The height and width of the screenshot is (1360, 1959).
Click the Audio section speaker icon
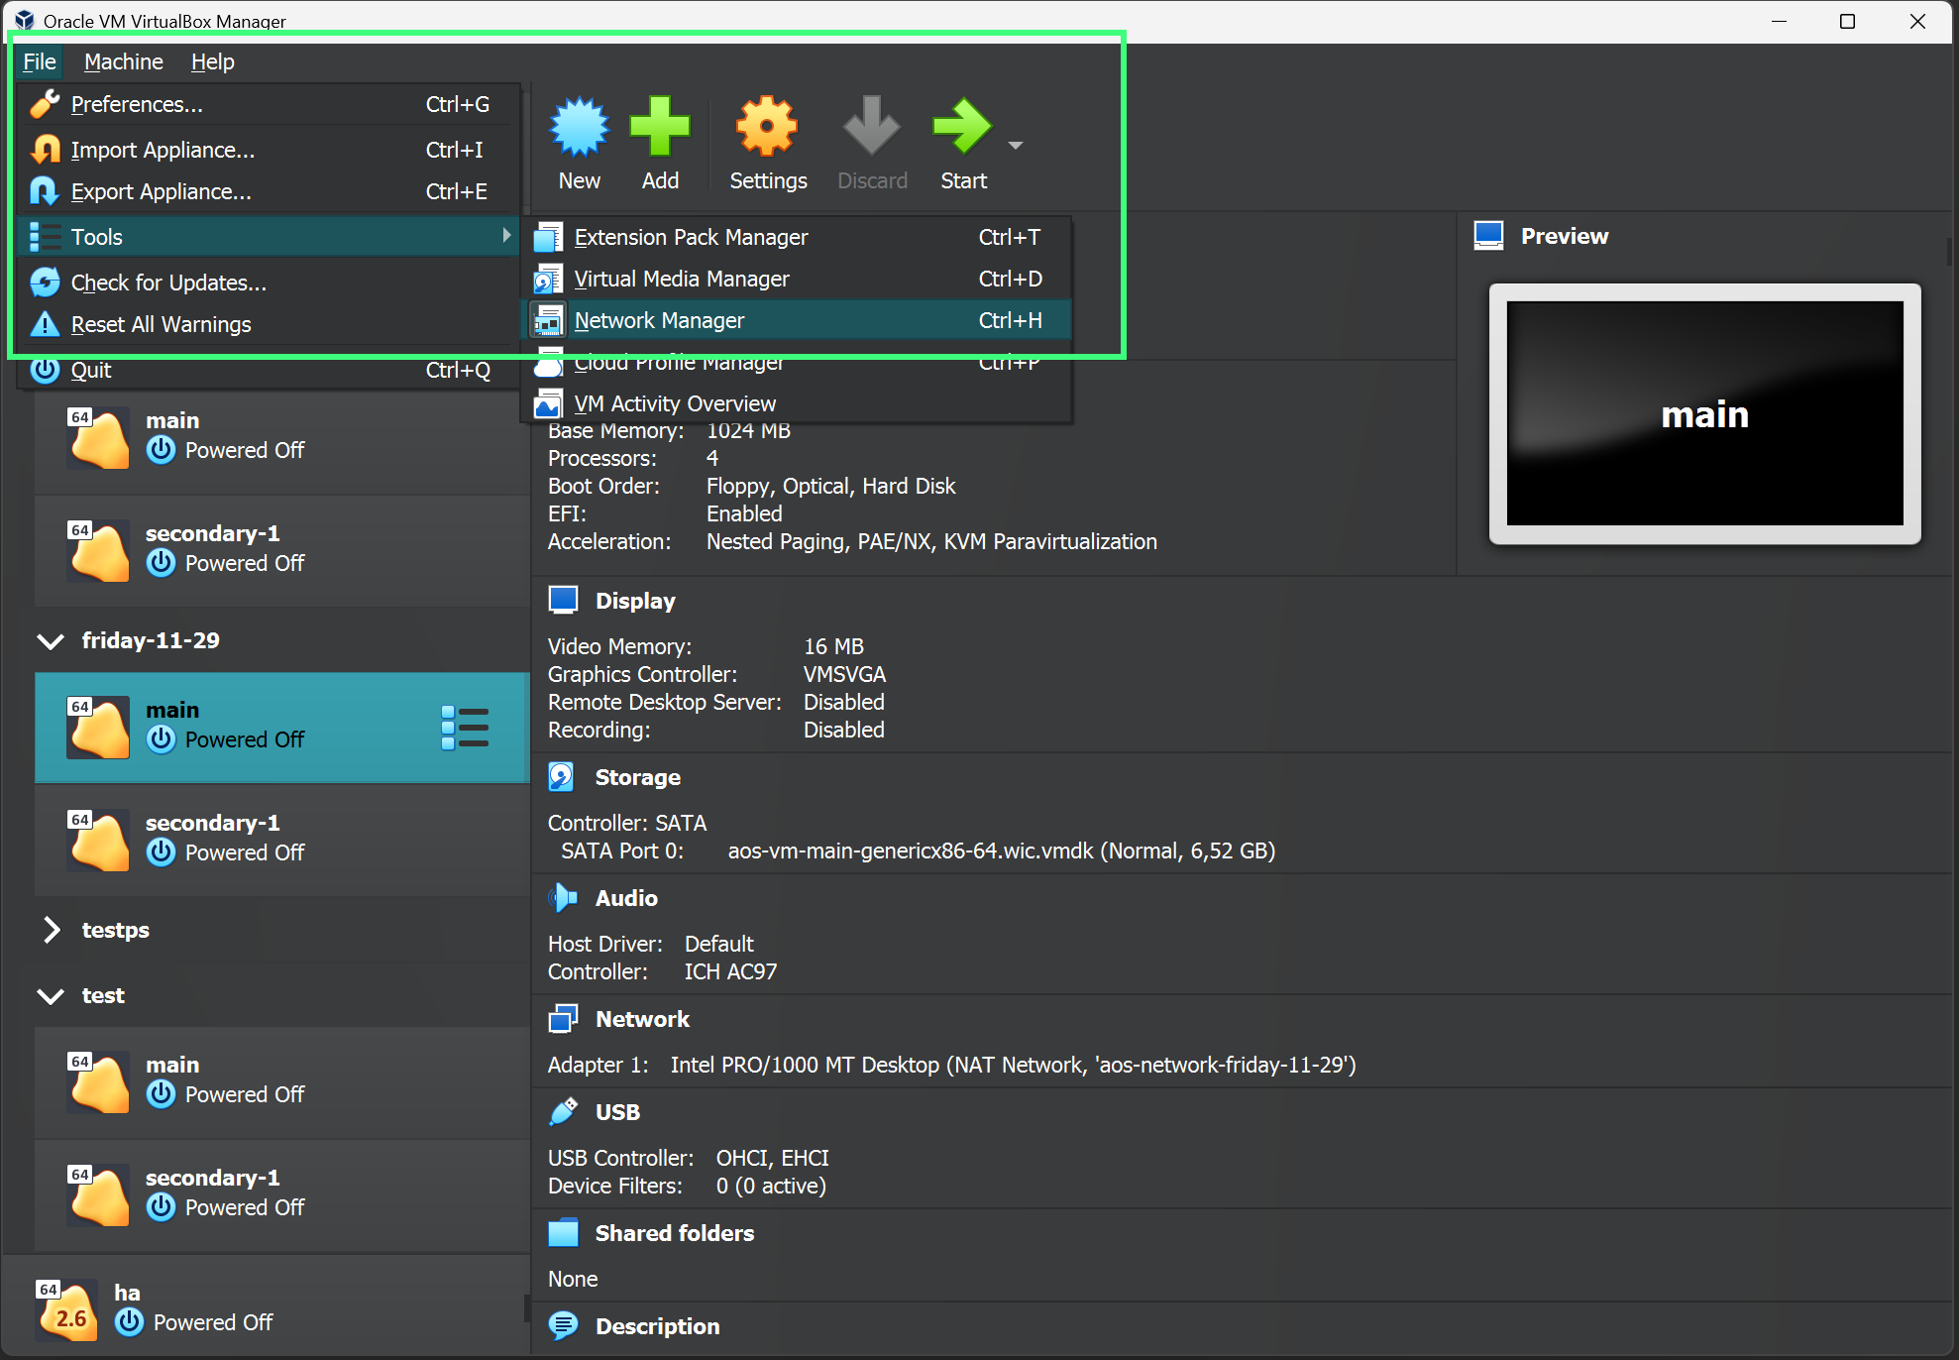pos(562,898)
